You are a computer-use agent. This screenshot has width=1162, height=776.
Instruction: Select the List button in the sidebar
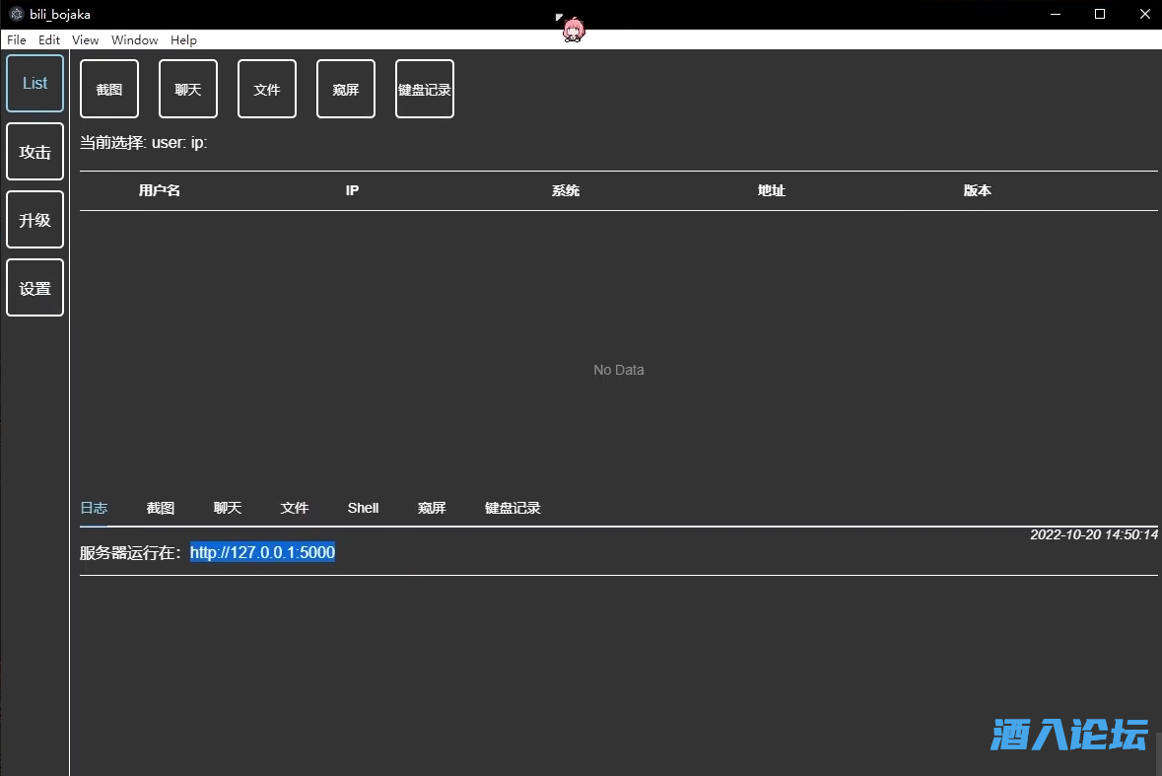tap(35, 83)
